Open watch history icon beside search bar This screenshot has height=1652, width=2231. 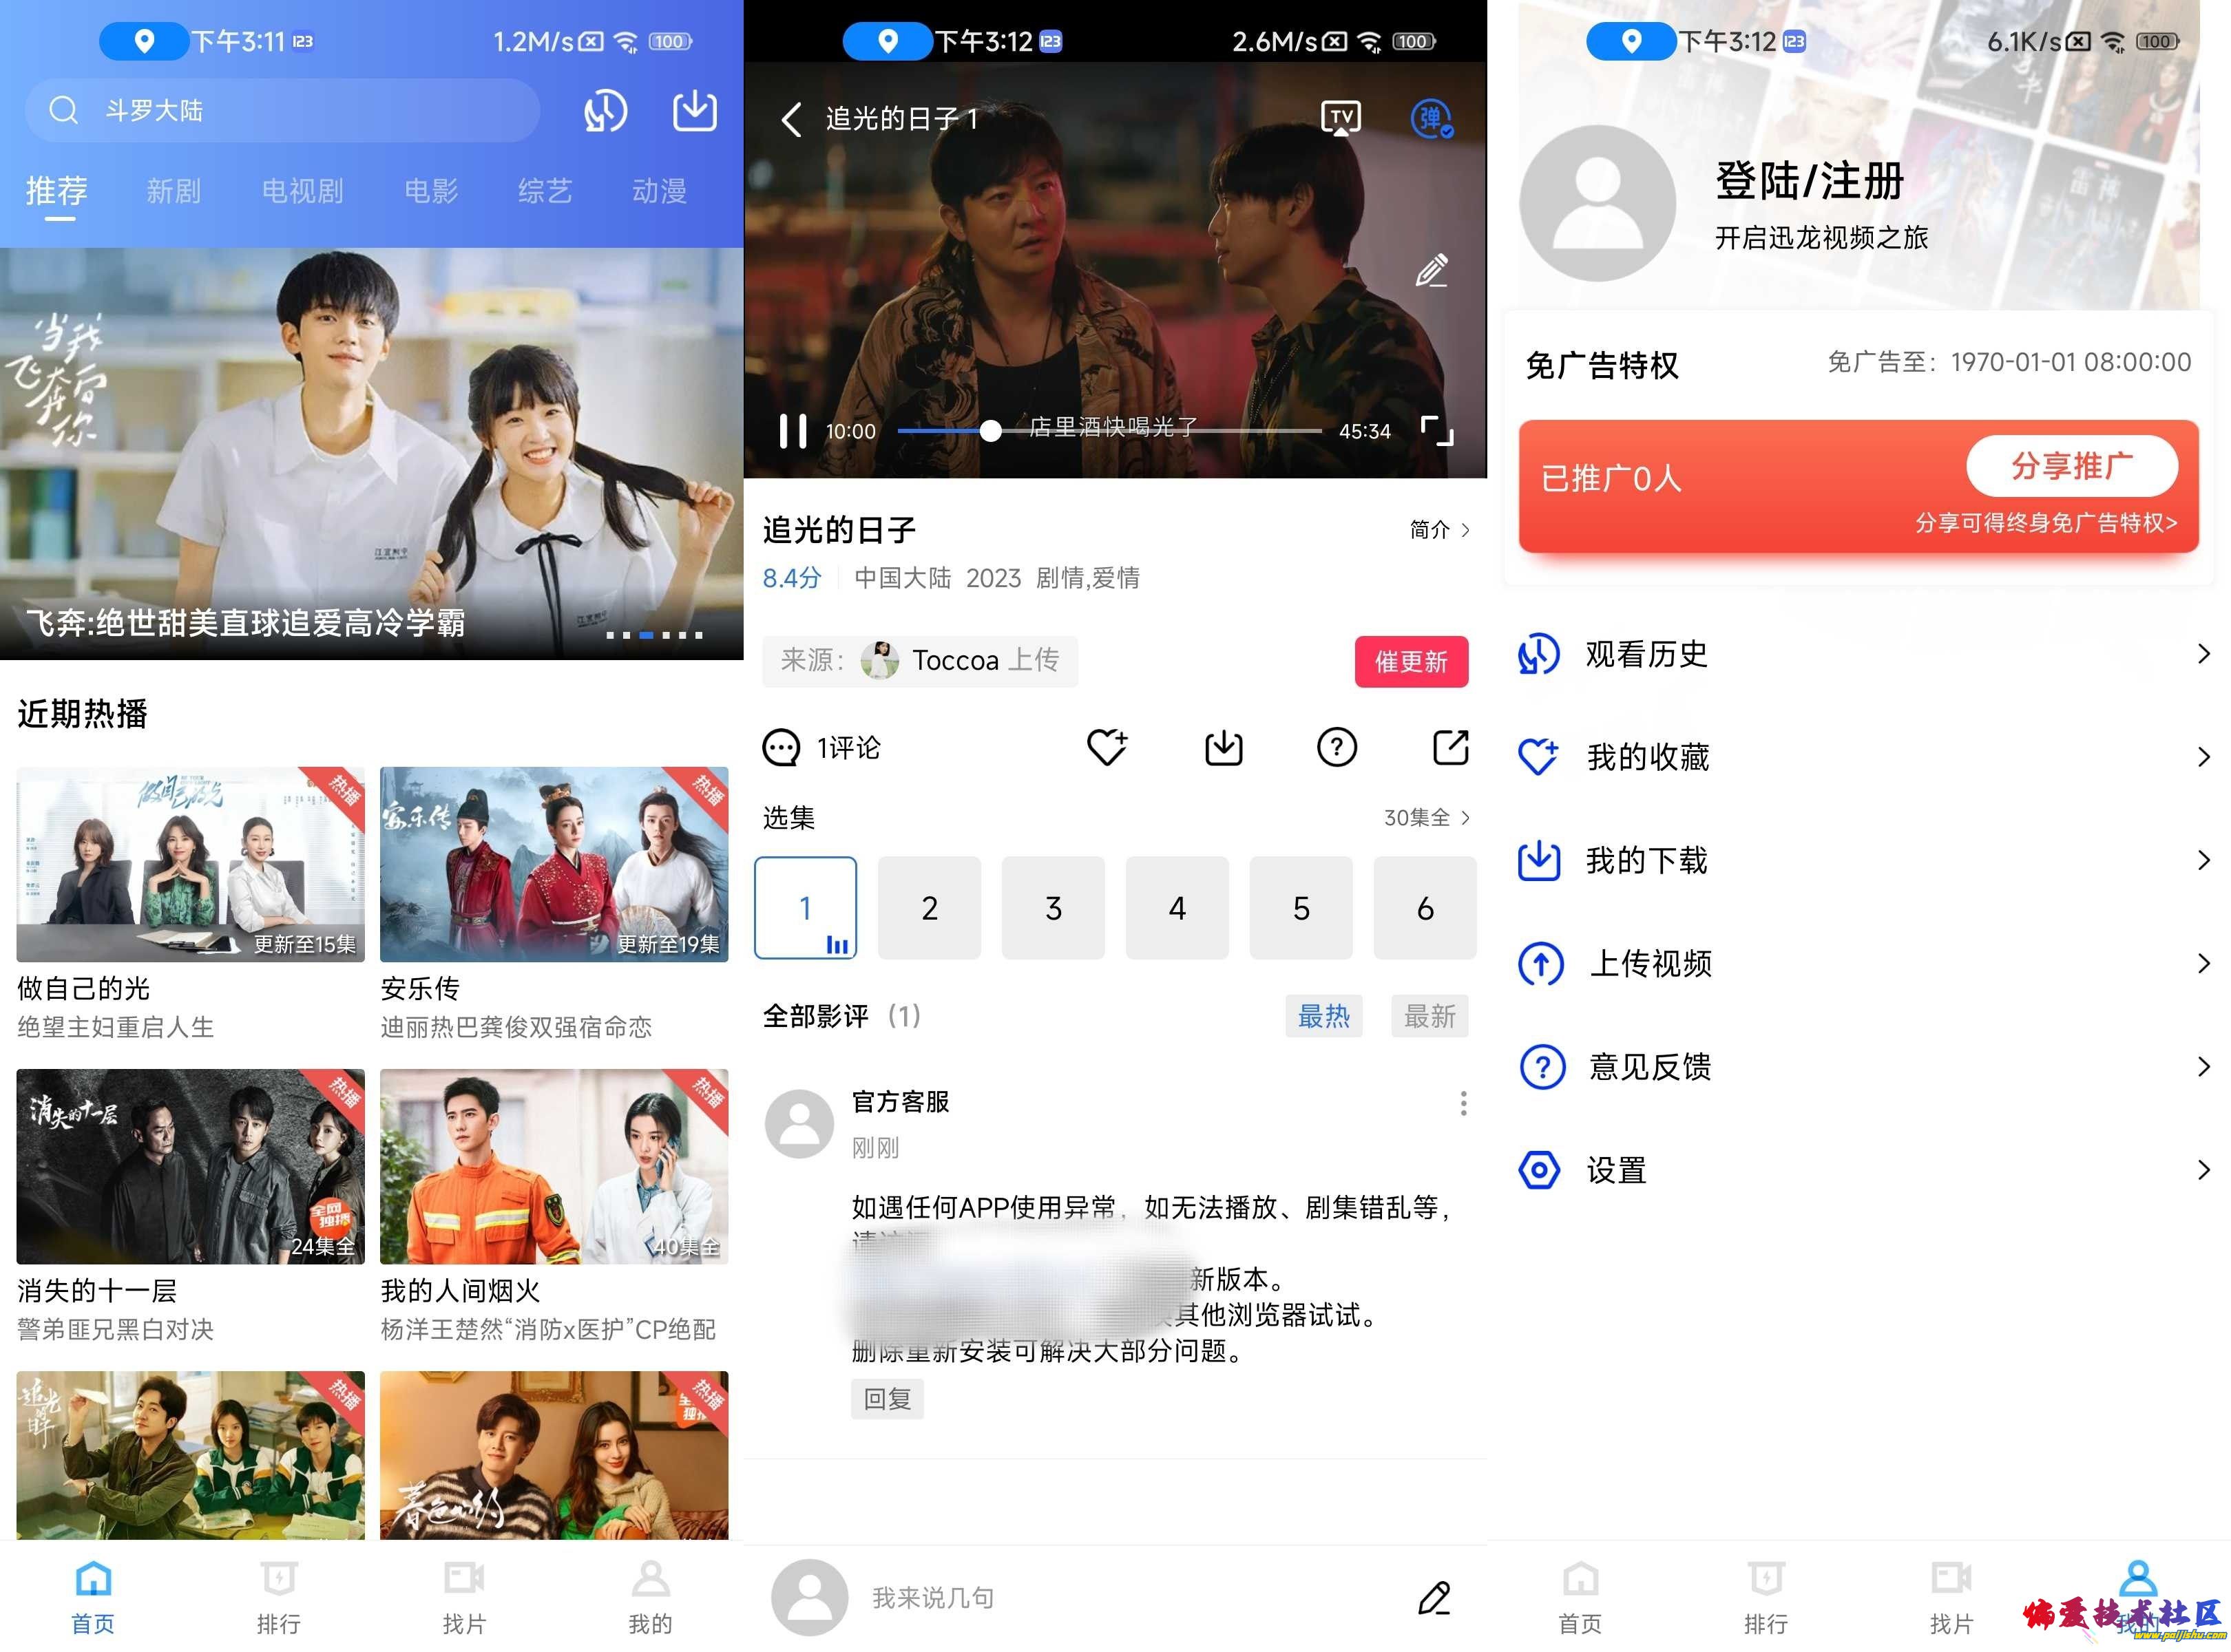coord(605,111)
